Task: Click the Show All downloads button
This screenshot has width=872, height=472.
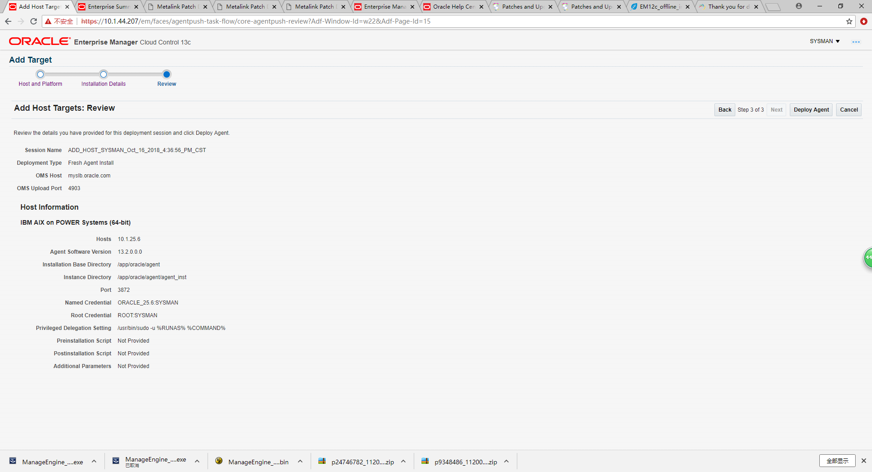Action: 837,461
